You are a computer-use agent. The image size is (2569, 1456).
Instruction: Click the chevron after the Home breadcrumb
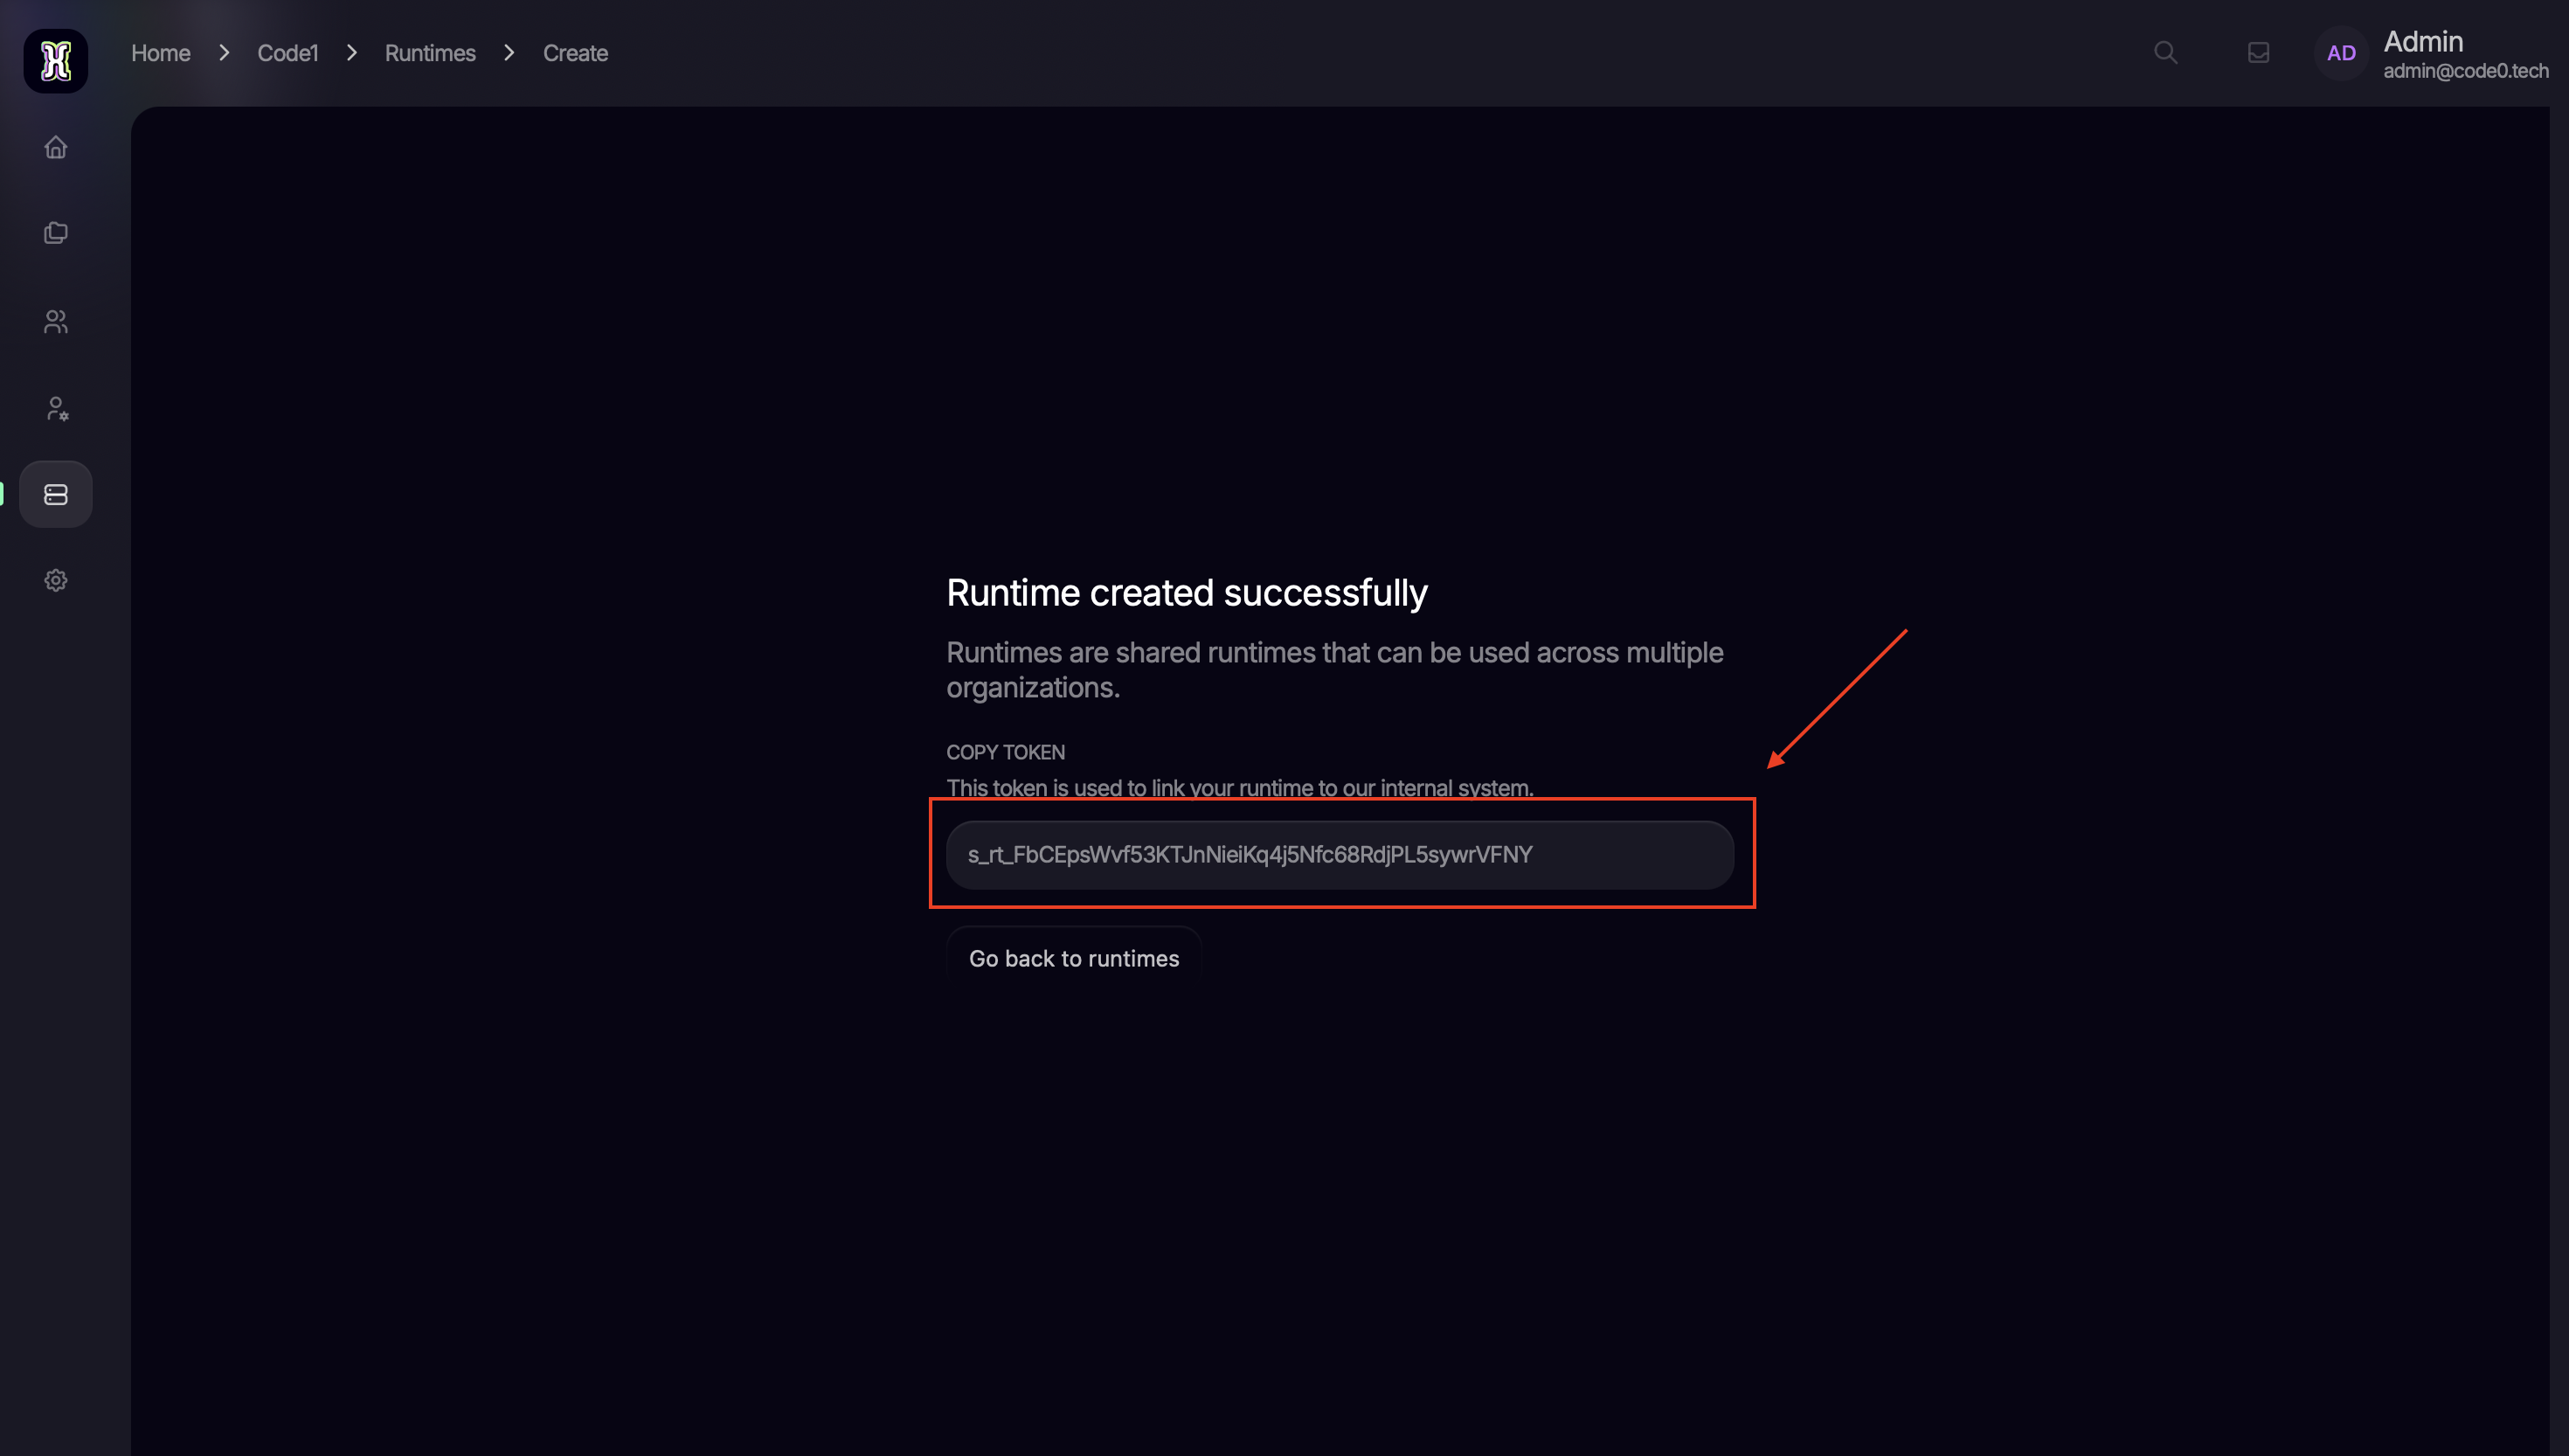tap(224, 52)
